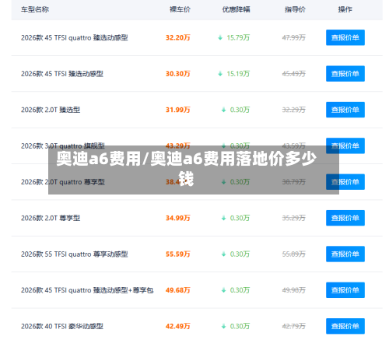Click 查报价单 in the 49.68万 row
Image resolution: width=389 pixels, height=340 pixels.
(345, 290)
